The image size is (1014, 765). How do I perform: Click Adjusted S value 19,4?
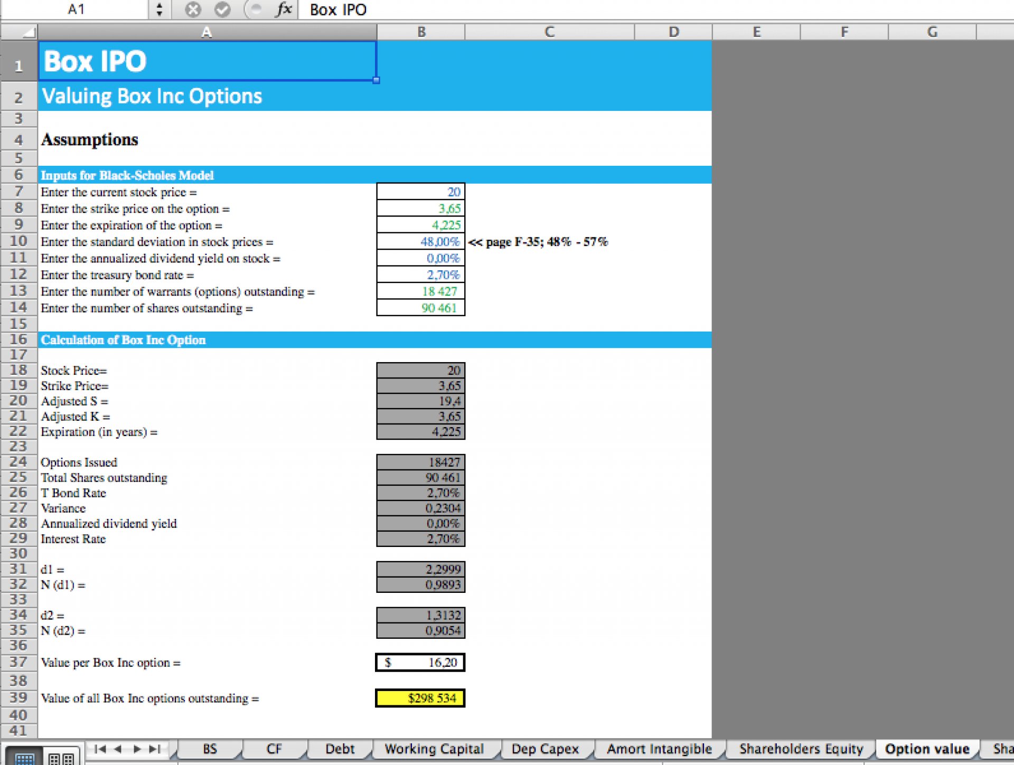tap(421, 401)
